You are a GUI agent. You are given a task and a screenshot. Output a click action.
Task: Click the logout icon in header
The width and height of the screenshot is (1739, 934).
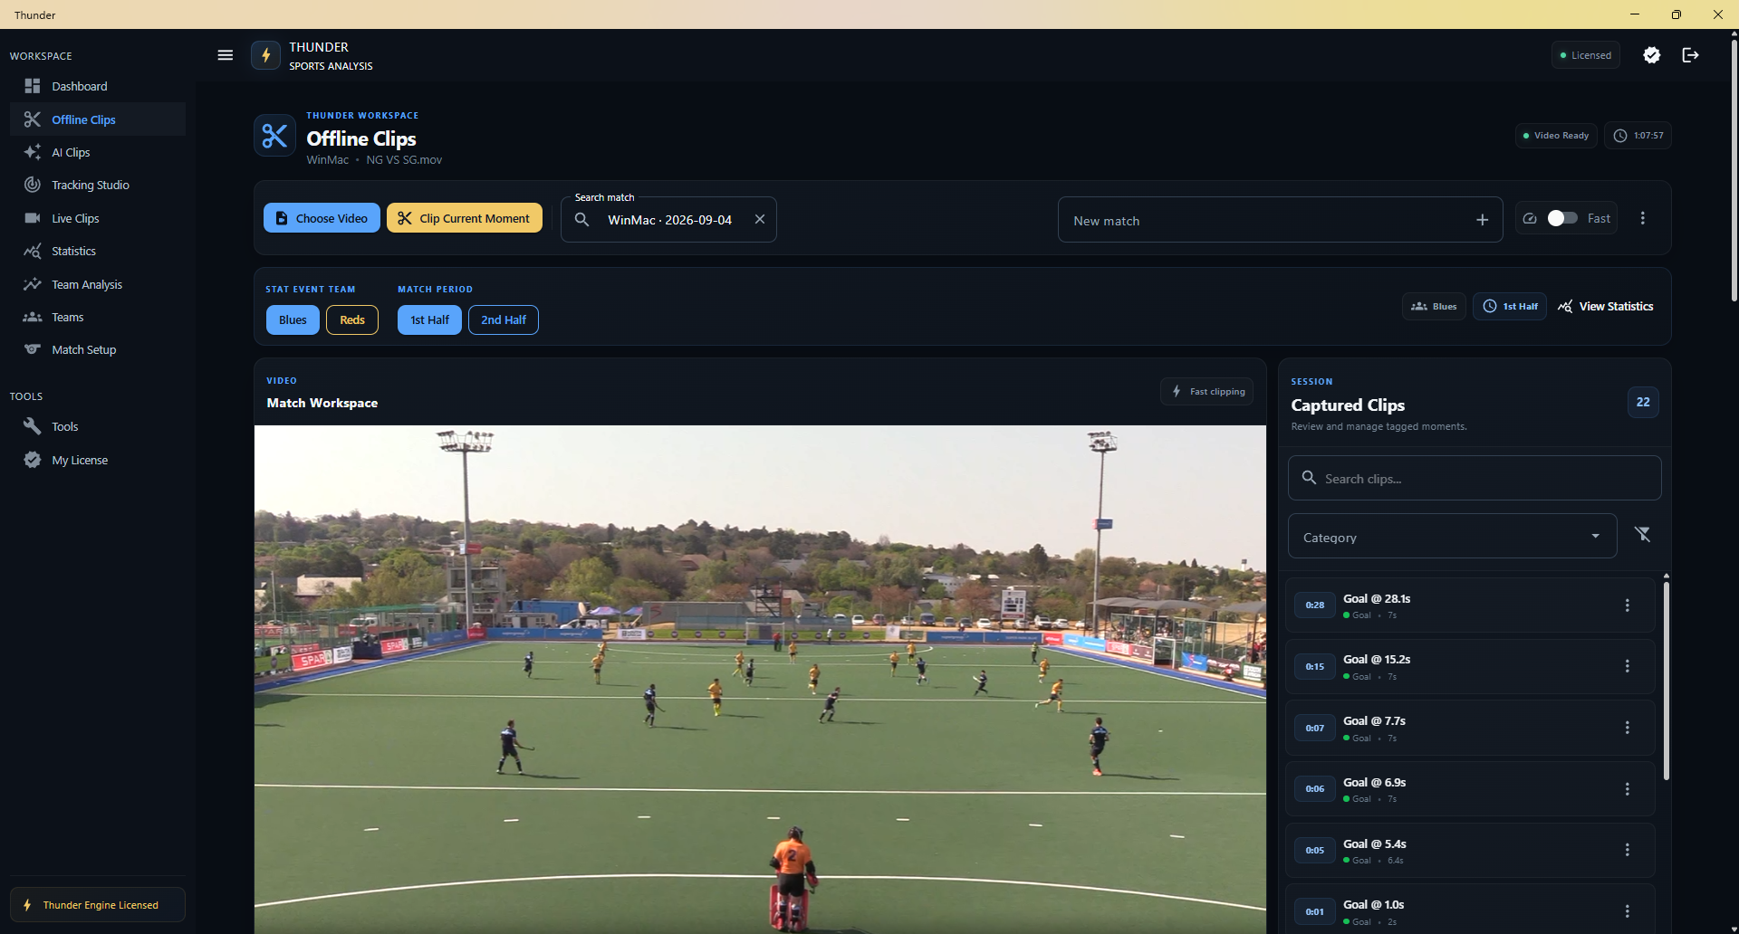pos(1690,55)
